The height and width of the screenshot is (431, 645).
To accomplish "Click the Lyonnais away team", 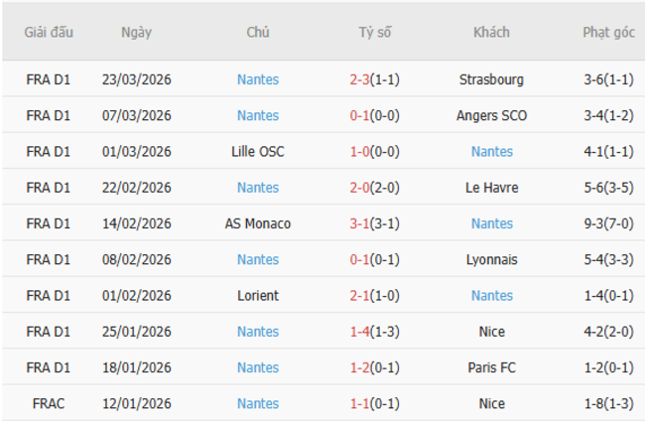I will tap(491, 259).
